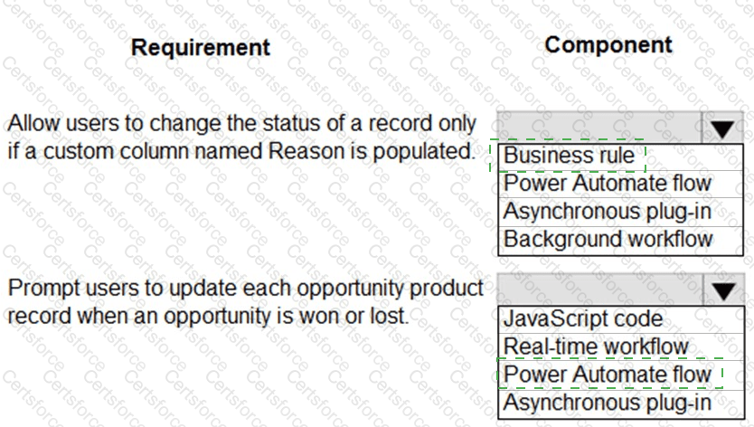Image resolution: width=754 pixels, height=427 pixels.
Task: Click the empty first dropdown field
Action: 598,129
